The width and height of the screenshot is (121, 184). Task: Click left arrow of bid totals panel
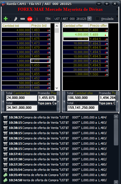point(3,101)
